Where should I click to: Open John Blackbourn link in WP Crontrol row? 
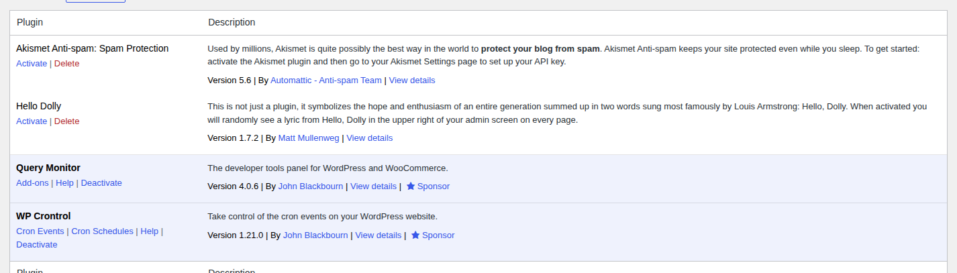click(x=315, y=235)
